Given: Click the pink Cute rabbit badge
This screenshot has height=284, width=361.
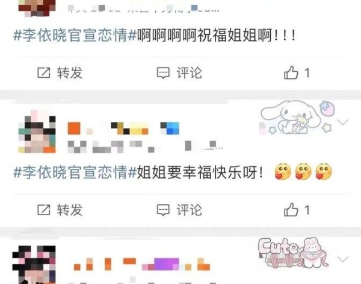Looking at the screenshot, I should coord(294,253).
